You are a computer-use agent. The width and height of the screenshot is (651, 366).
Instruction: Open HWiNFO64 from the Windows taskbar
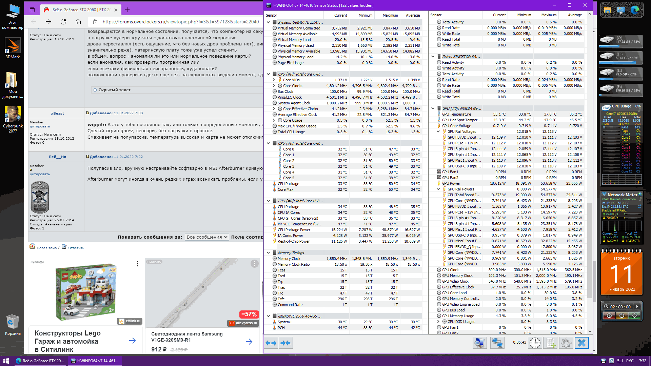pyautogui.click(x=95, y=361)
